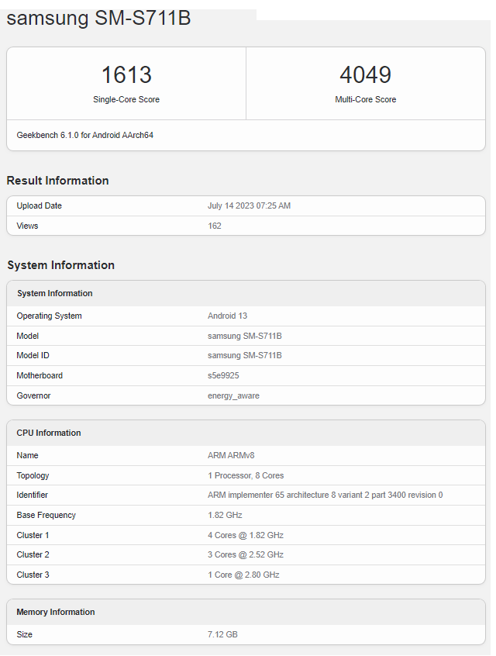Click the multi-core score value 4049
496x656 pixels.
(365, 75)
